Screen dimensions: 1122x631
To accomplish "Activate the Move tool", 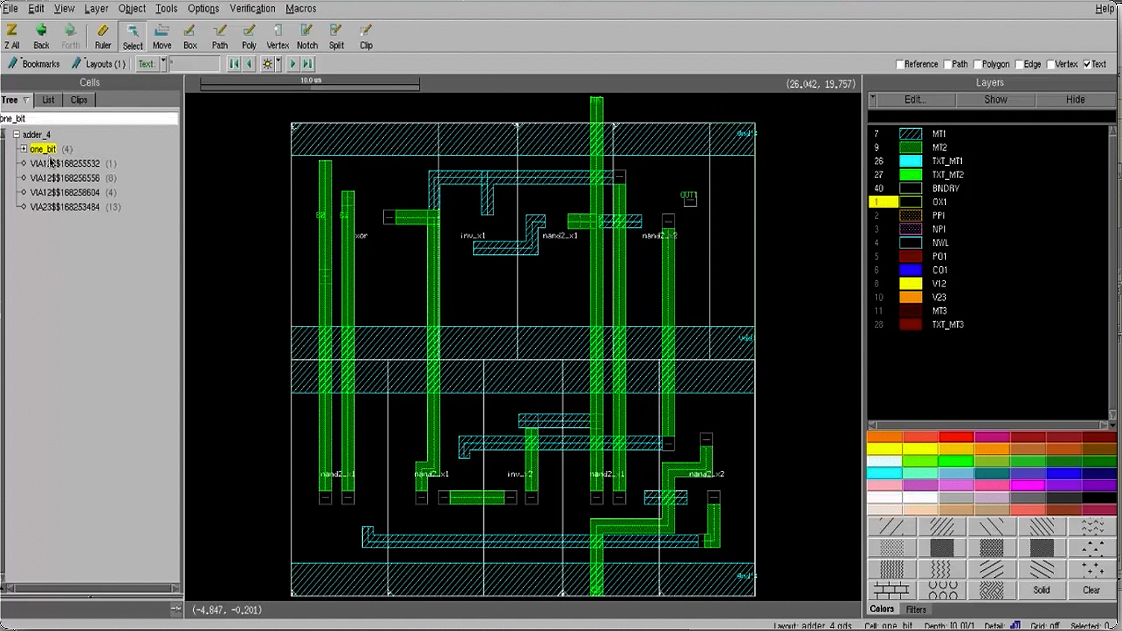I will pyautogui.click(x=162, y=36).
